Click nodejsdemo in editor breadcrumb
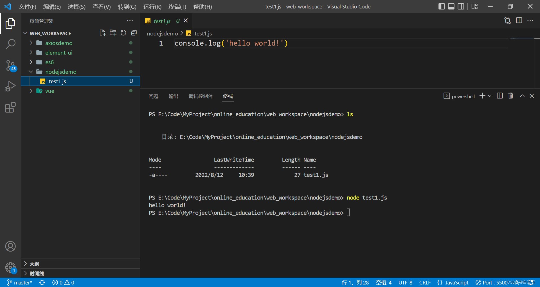Viewport: 540px width, 287px height. 163,33
